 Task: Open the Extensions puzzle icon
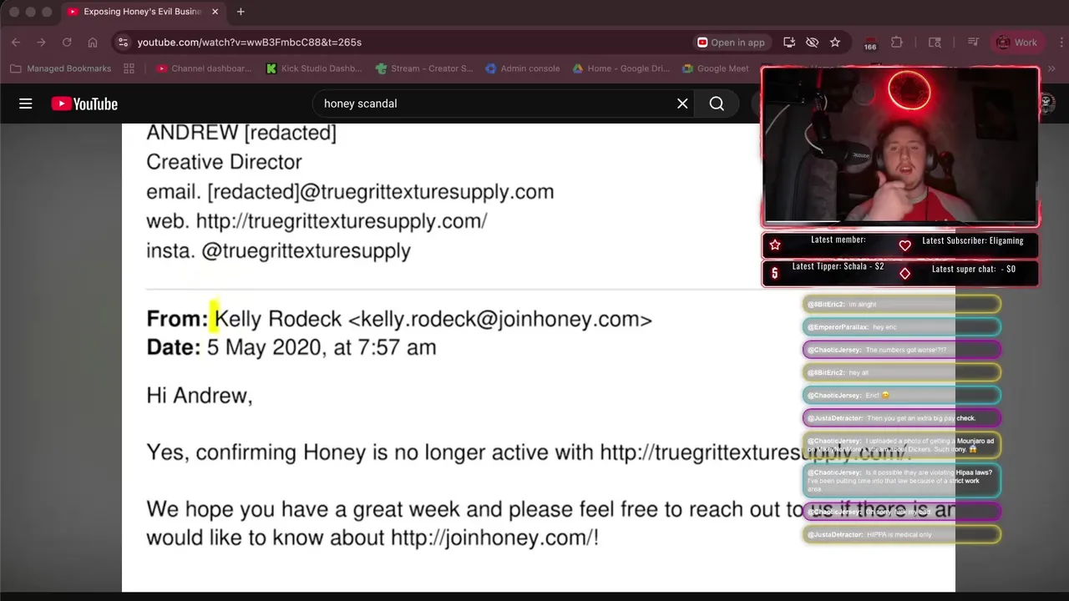coord(897,42)
